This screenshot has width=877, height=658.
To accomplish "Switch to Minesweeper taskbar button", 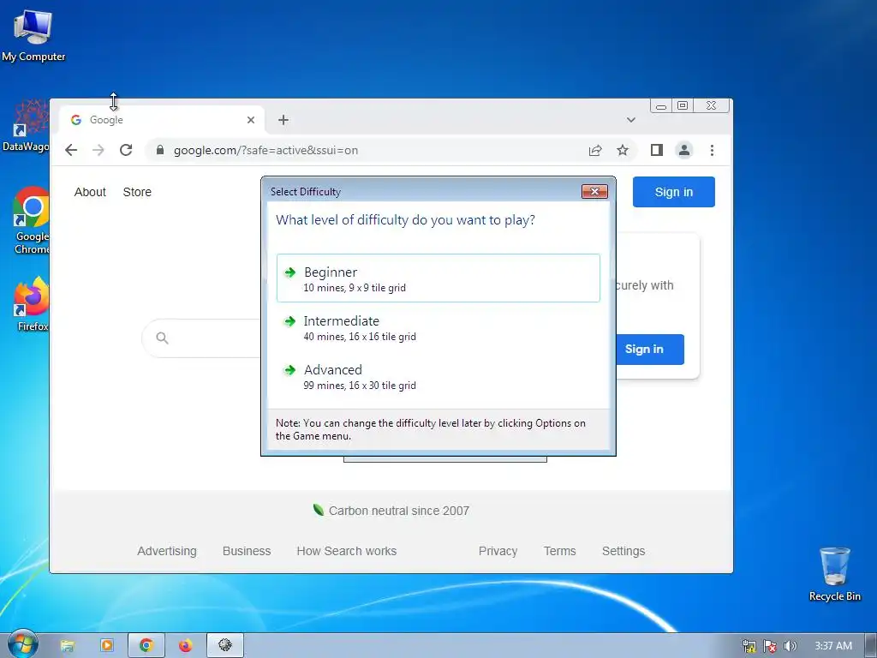I will pos(225,646).
